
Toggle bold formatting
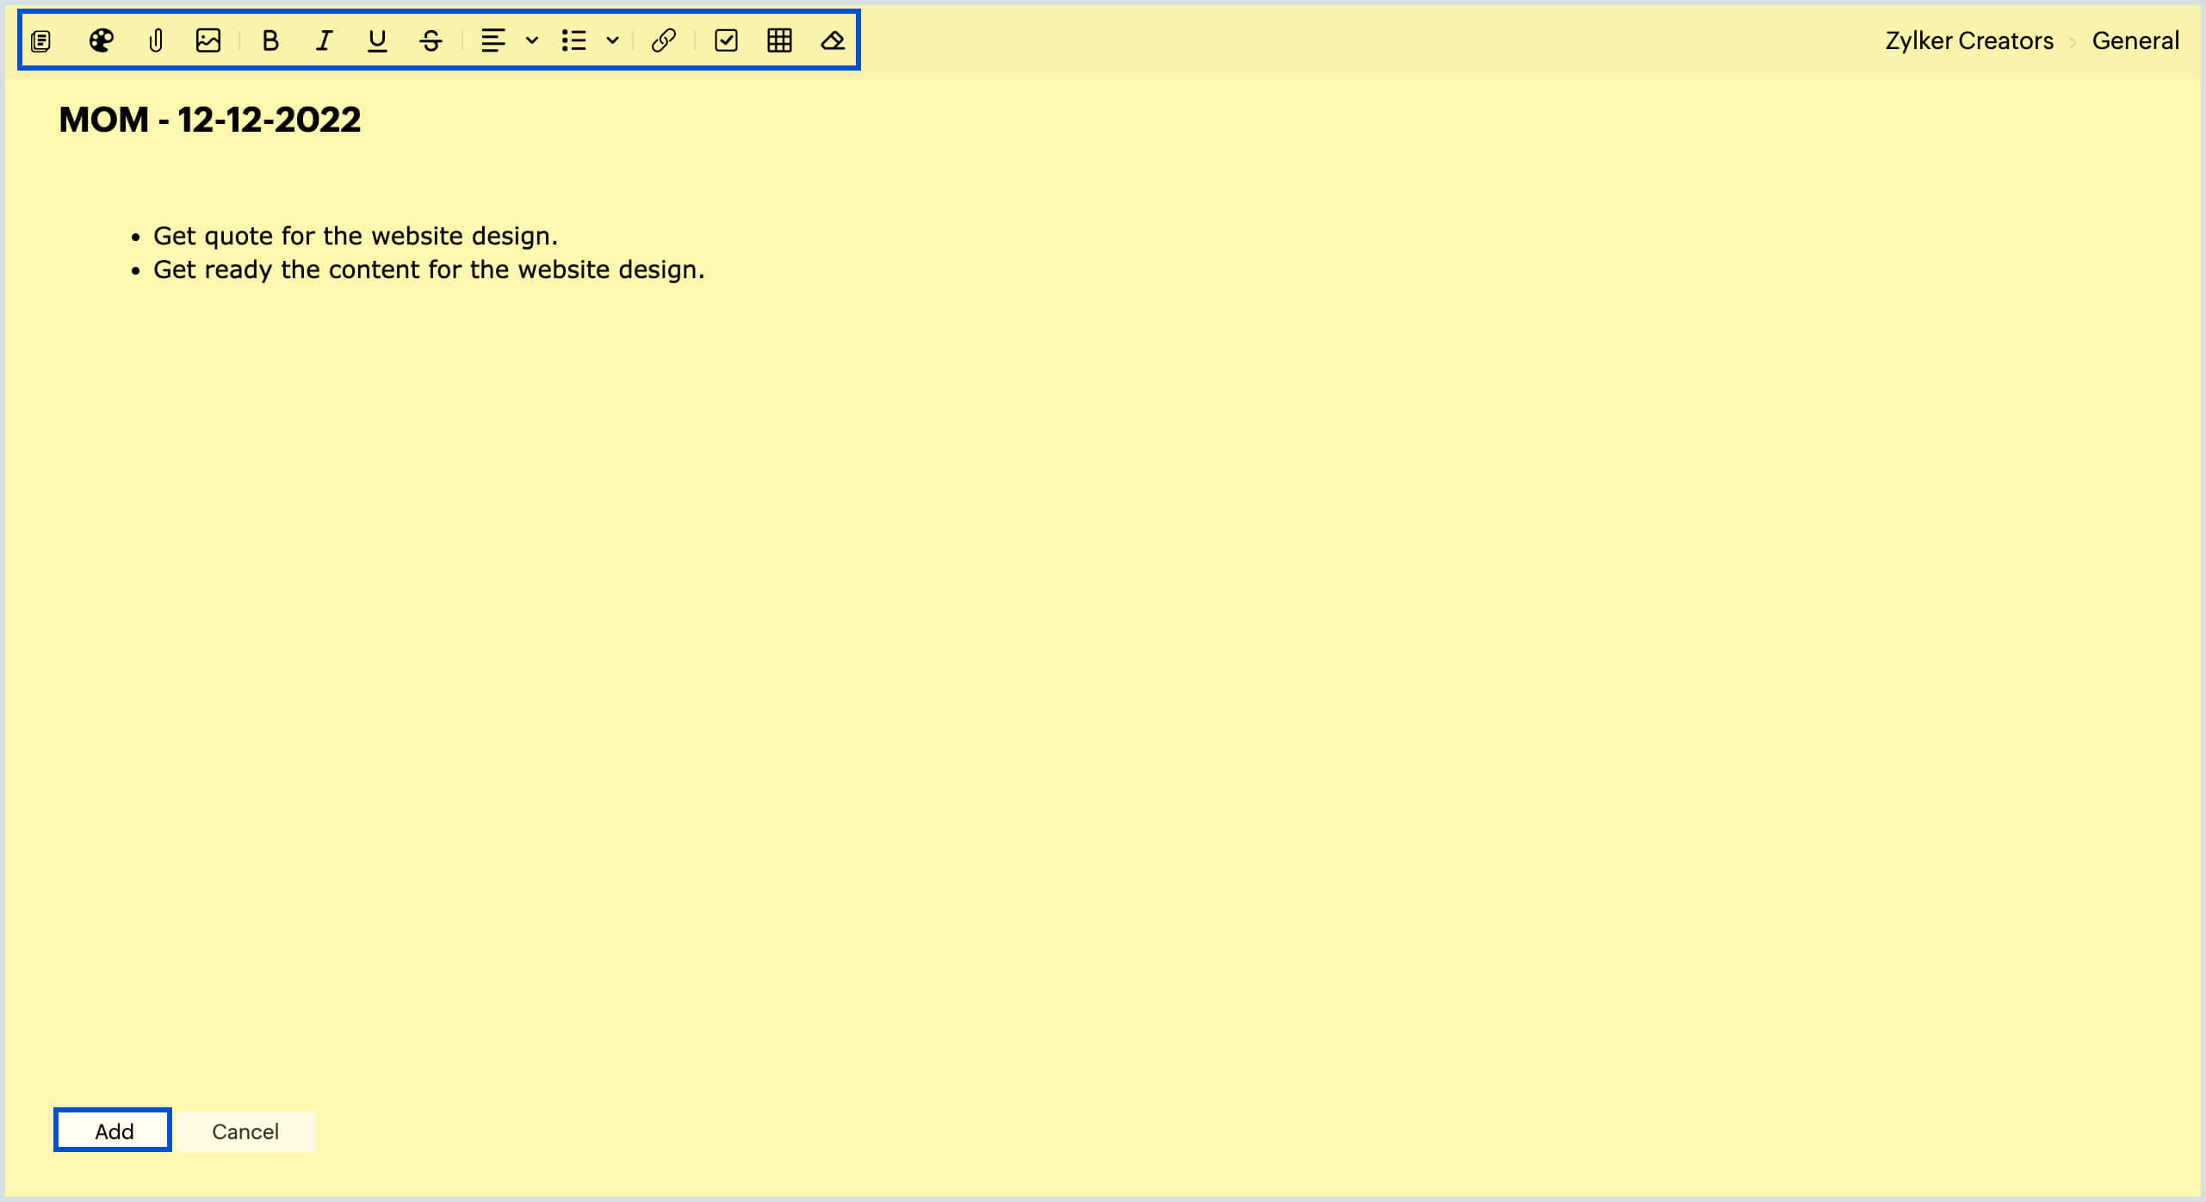pyautogui.click(x=270, y=40)
